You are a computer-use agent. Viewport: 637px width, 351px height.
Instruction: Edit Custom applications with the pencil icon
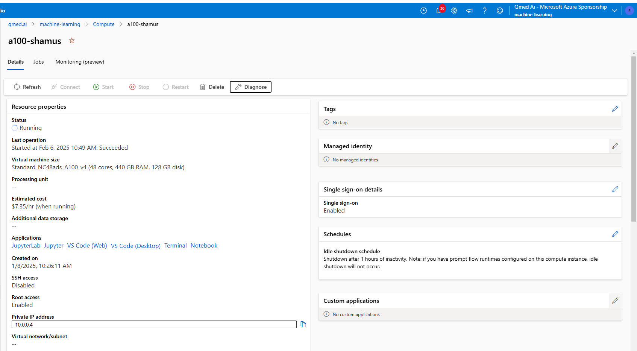[x=615, y=301]
